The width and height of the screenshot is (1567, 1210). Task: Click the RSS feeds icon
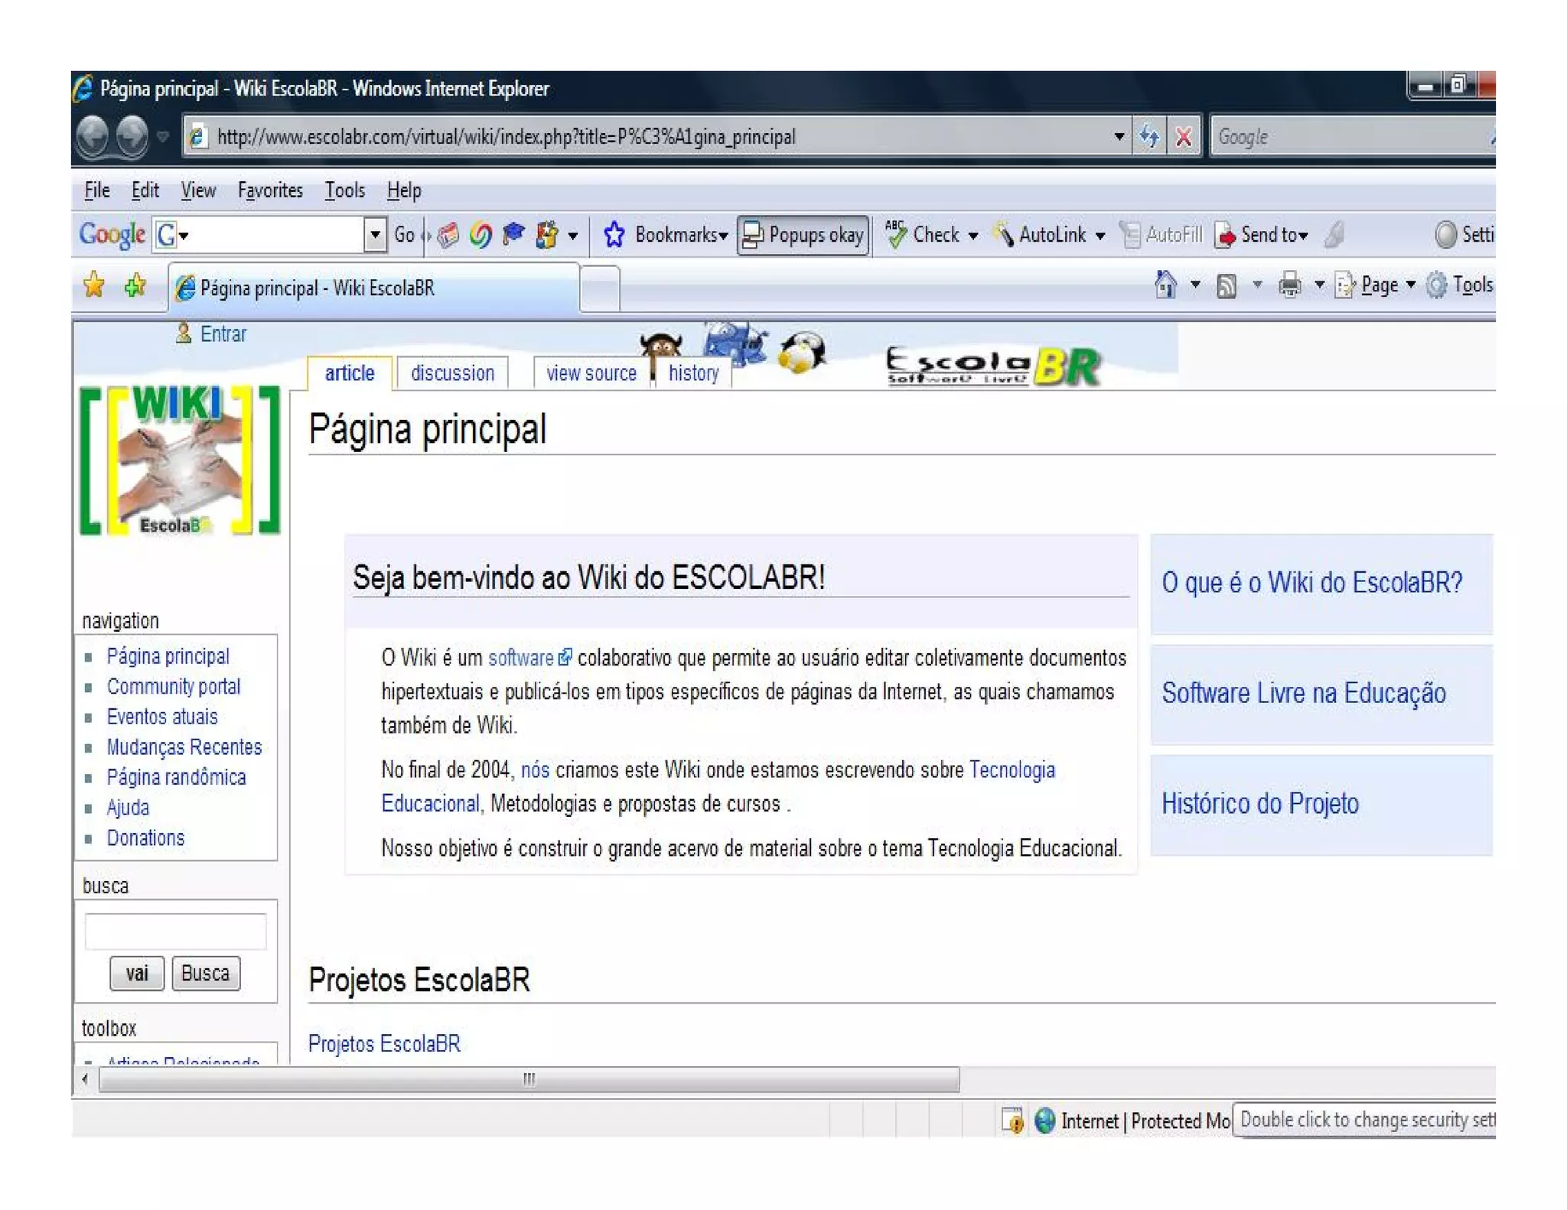point(1227,286)
